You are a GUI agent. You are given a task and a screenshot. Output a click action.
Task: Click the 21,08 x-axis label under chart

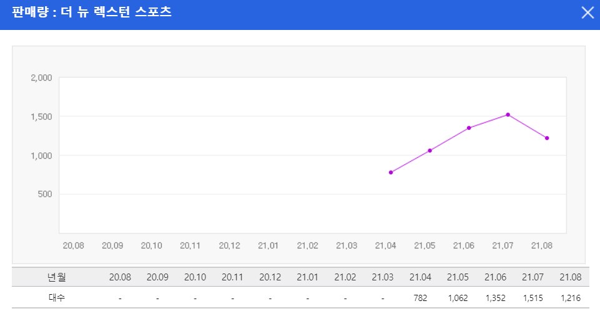542,245
